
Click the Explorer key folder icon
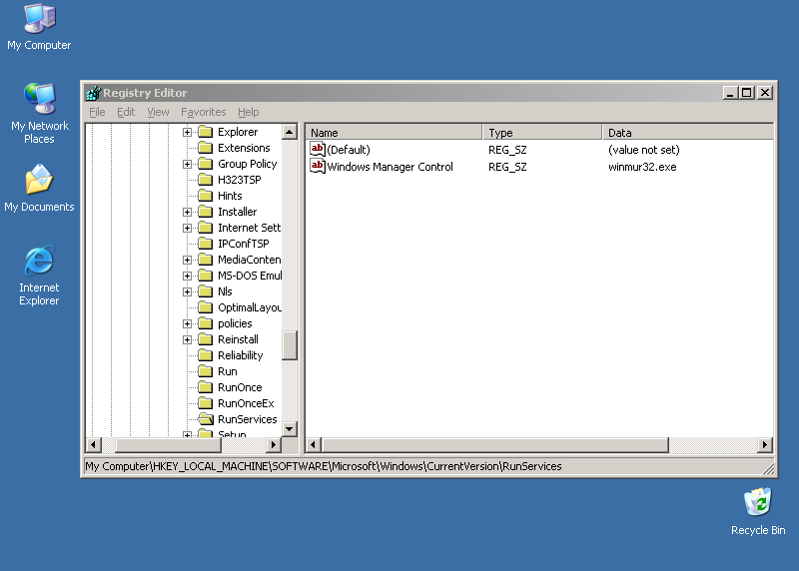click(206, 132)
